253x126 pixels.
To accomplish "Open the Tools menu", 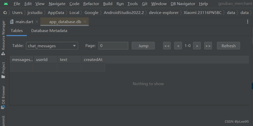I will [133, 4].
